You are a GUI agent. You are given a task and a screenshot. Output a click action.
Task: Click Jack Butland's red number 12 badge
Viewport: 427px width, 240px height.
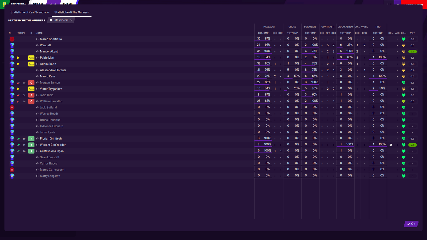pos(12,107)
